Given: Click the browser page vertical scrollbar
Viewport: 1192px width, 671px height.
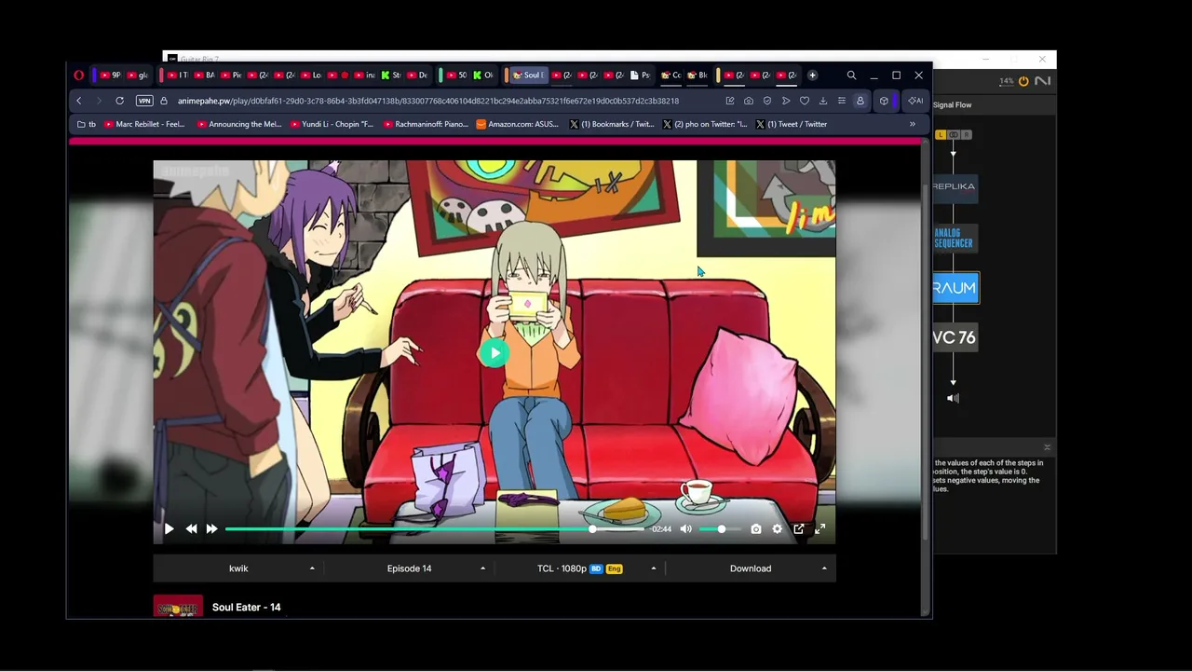Looking at the screenshot, I should tap(925, 363).
